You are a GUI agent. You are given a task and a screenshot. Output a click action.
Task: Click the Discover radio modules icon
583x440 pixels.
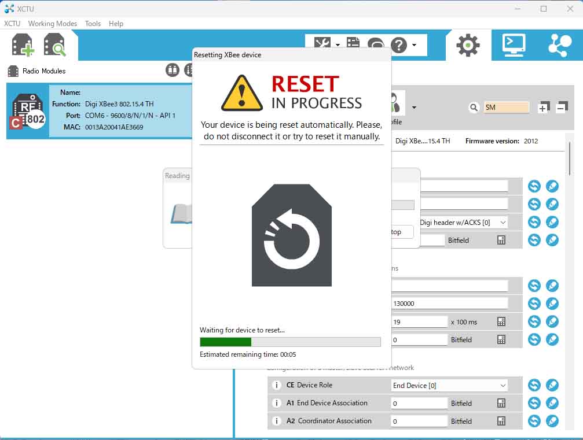point(54,45)
